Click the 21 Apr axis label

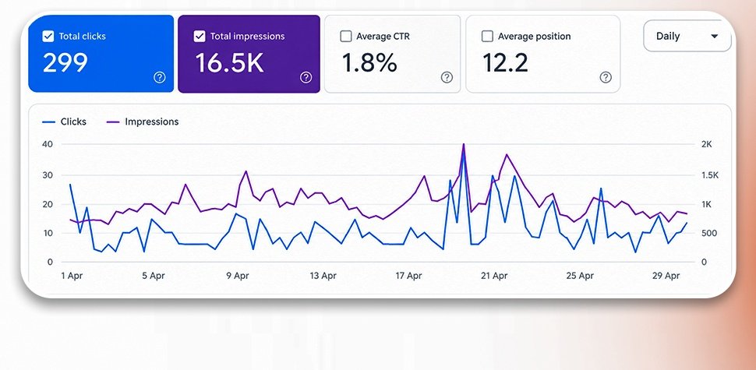494,276
